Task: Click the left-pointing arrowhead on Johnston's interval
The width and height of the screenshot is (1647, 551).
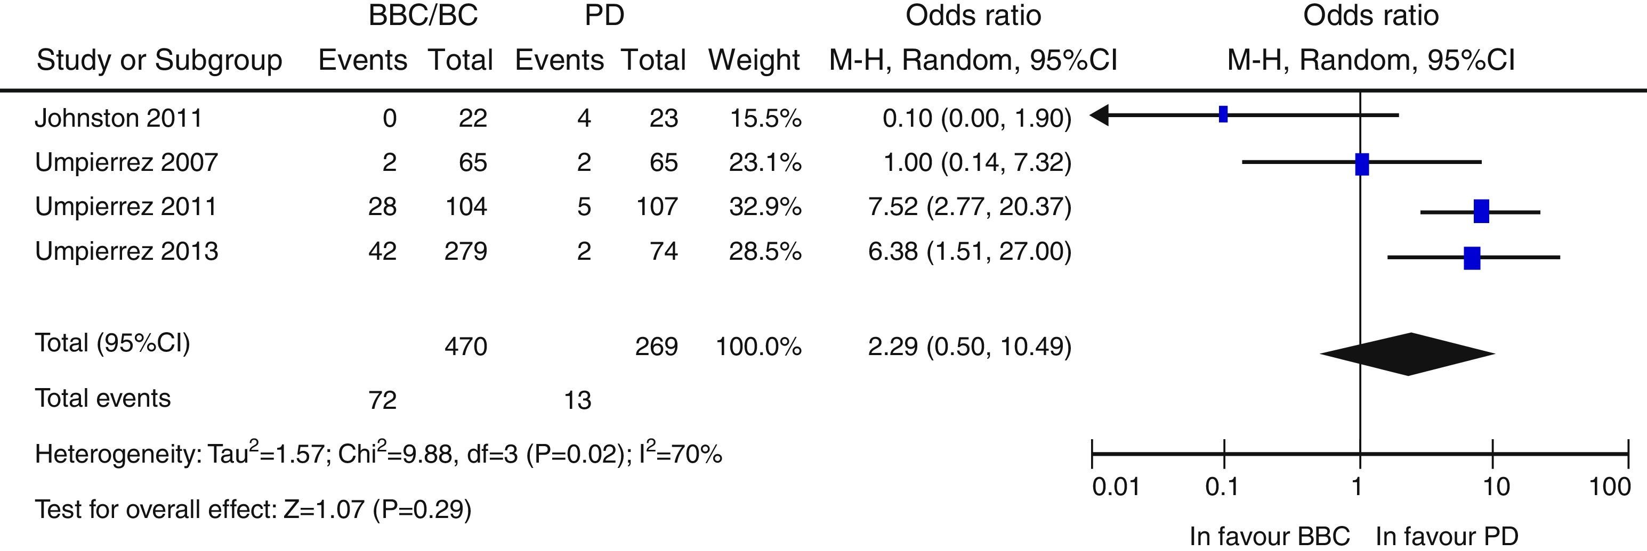Action: (x=1100, y=115)
